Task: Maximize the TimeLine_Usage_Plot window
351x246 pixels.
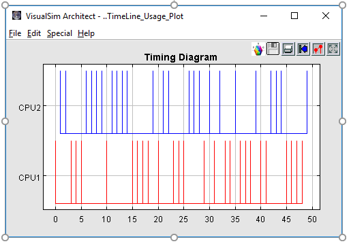Action: pyautogui.click(x=294, y=16)
